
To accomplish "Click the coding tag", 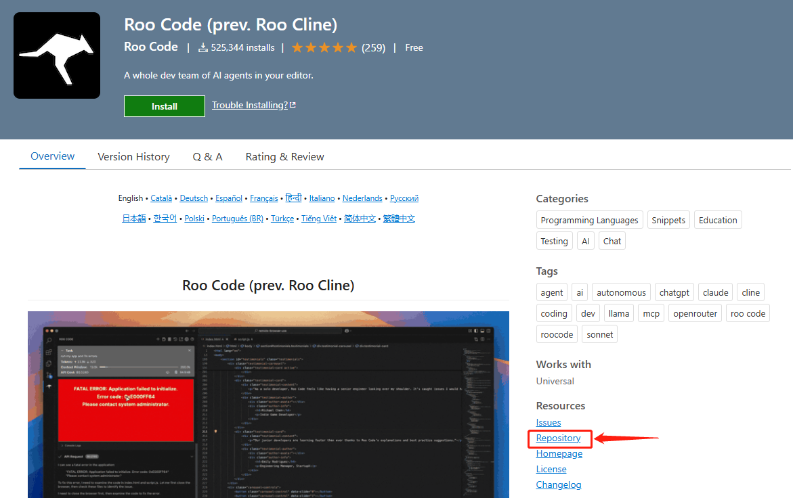I will tap(554, 313).
